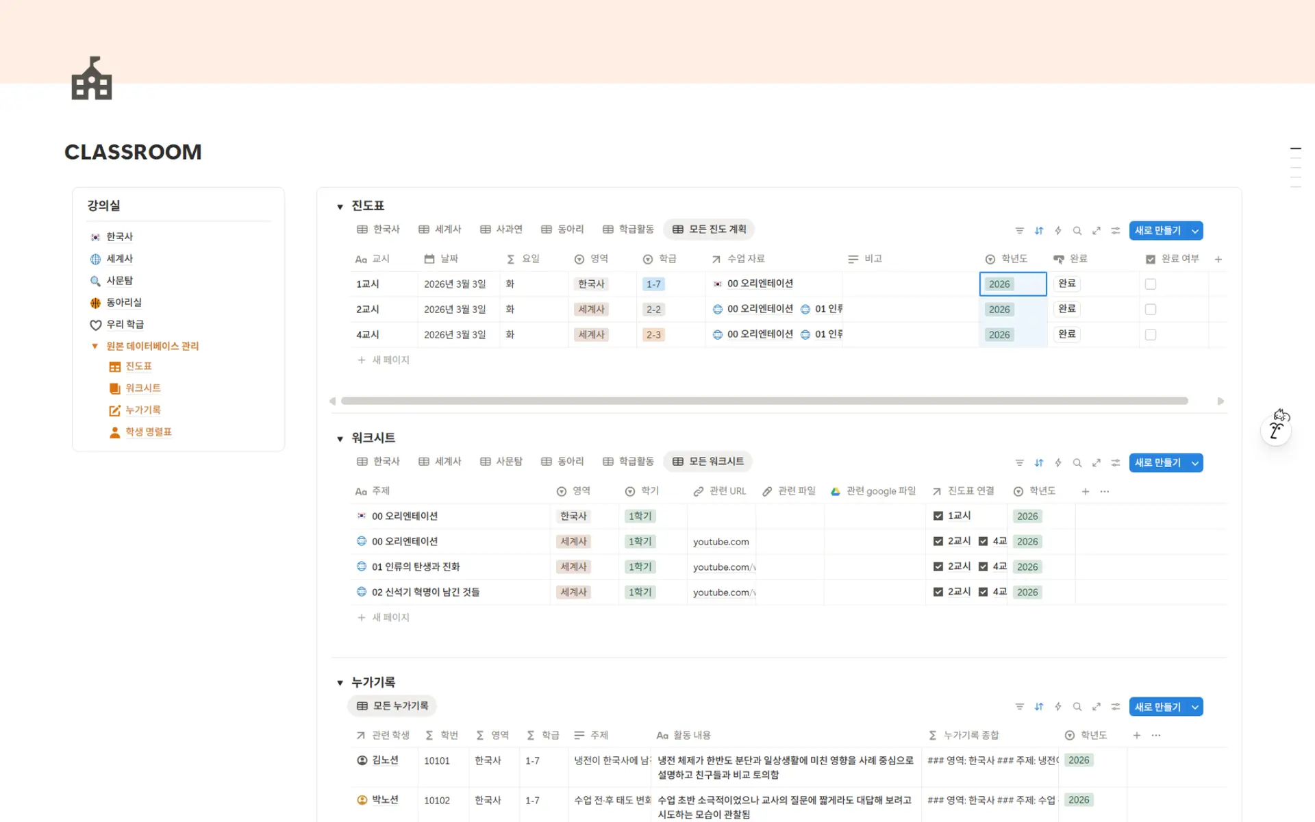Open dropdown arrow beside 누가기록 새로 만들기
Screen dimensions: 1315x822
[1195, 707]
